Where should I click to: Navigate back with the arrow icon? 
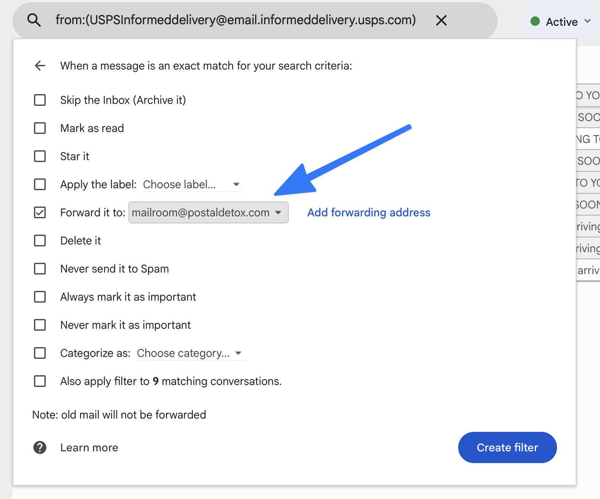point(39,66)
